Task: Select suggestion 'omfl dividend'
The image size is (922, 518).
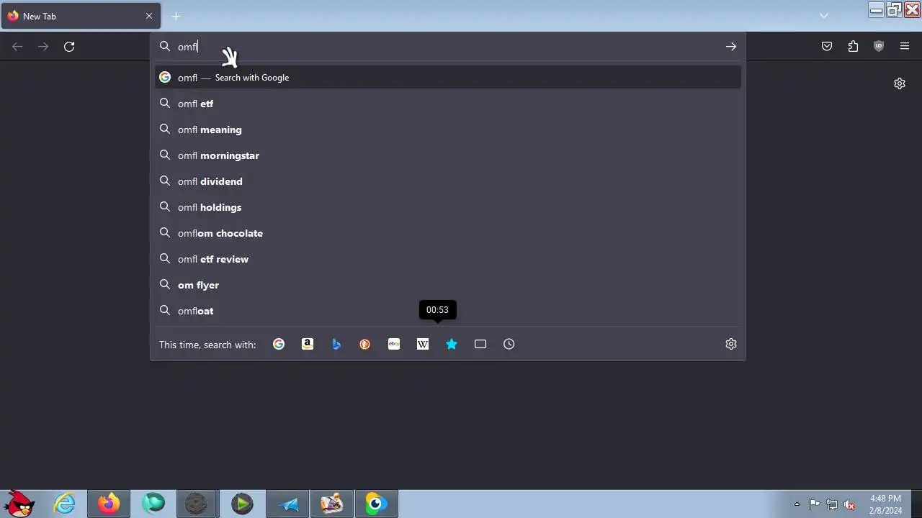Action: 448,181
